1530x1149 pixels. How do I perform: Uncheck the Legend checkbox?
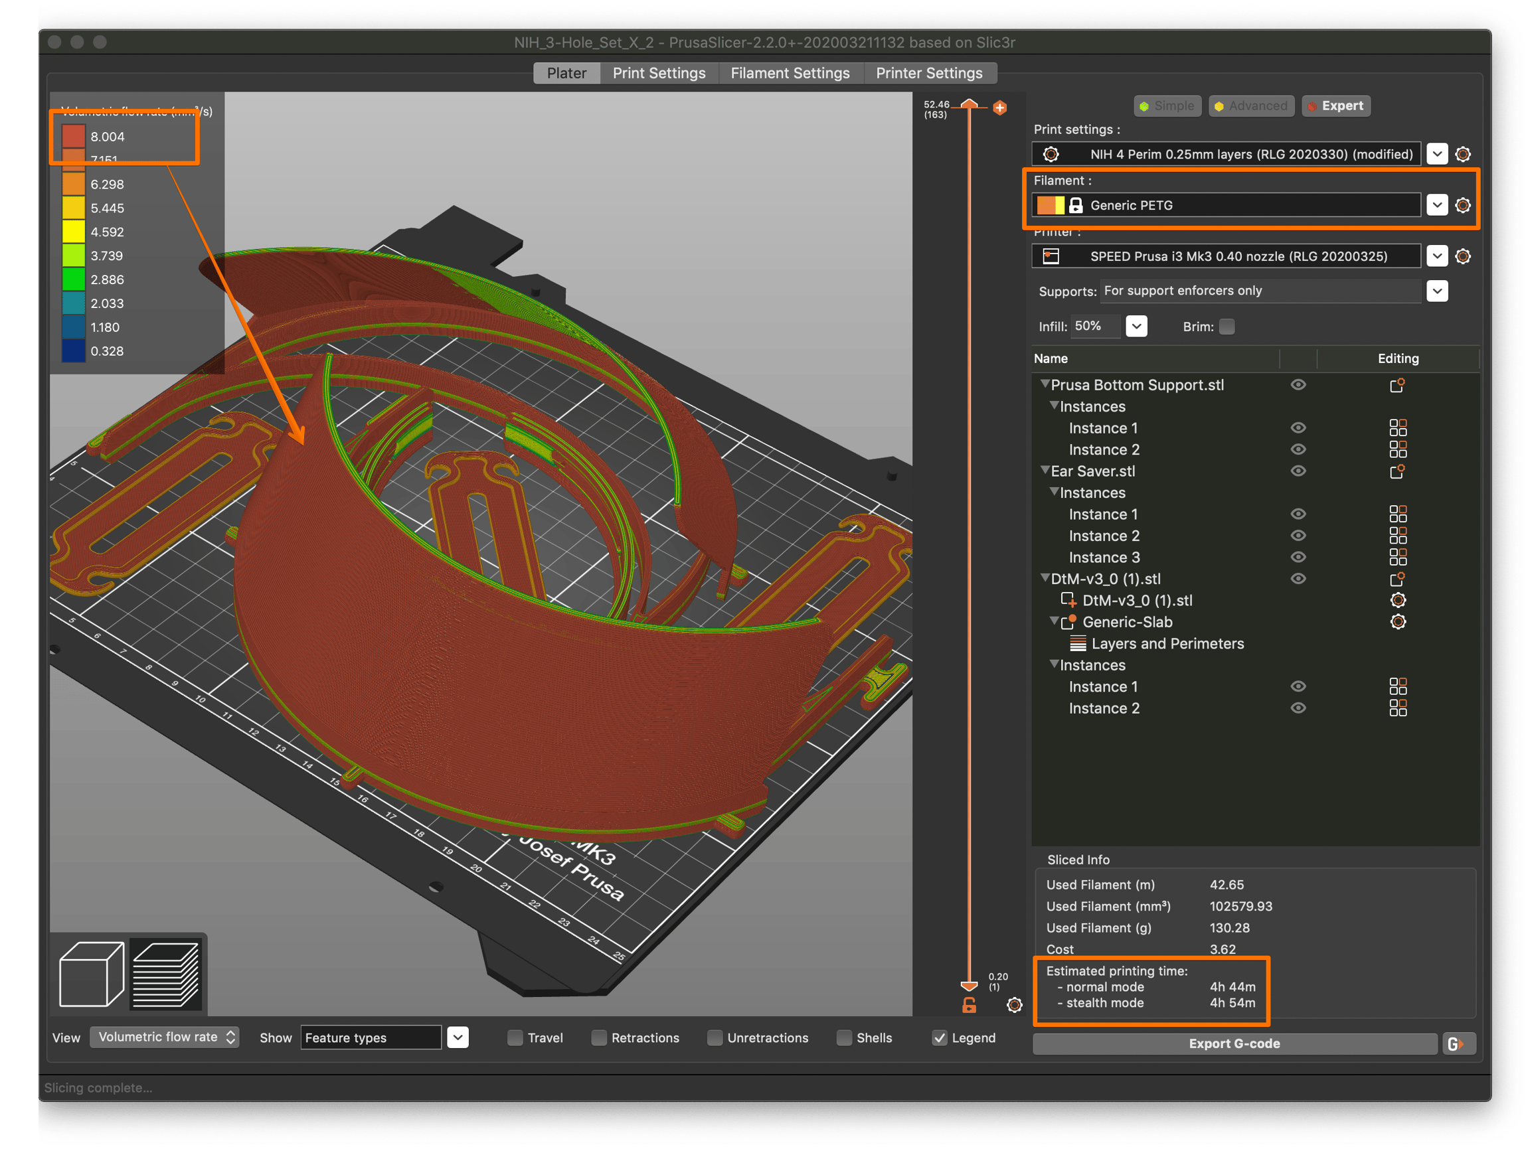[939, 1037]
